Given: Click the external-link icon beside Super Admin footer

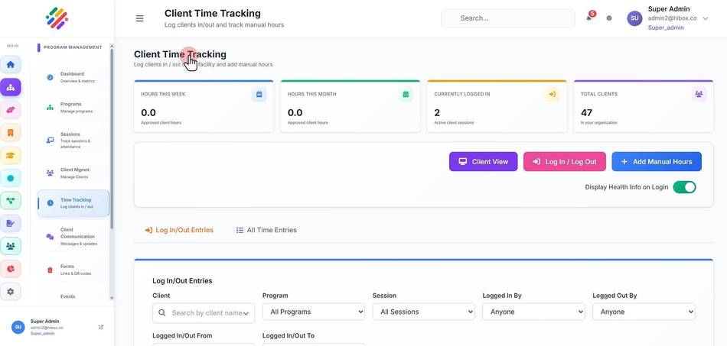Looking at the screenshot, I should coord(101,327).
